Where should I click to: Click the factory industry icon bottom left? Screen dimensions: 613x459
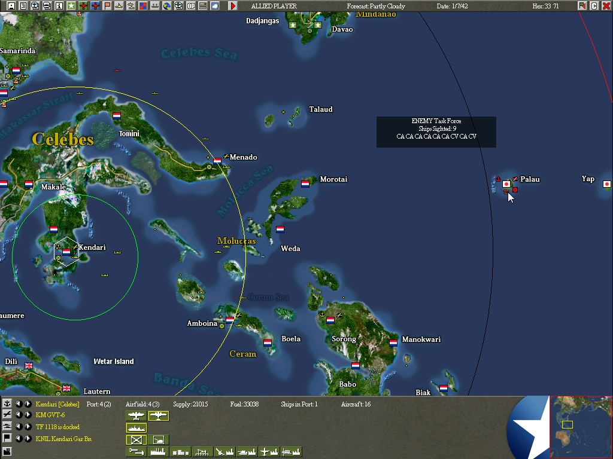(7, 451)
